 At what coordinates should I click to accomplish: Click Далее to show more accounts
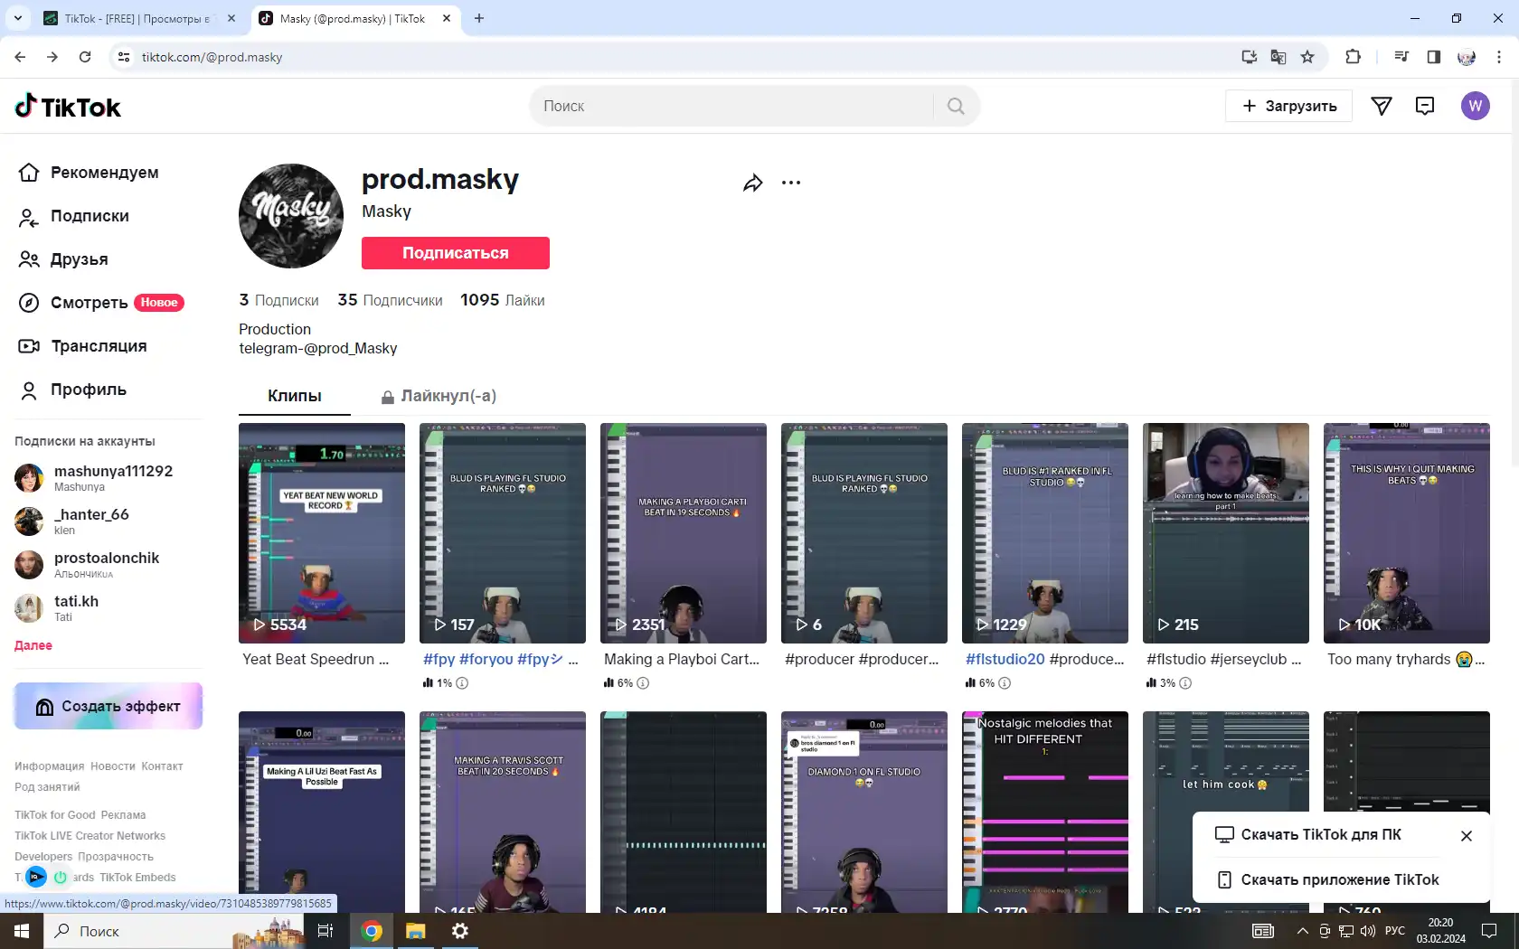pyautogui.click(x=33, y=645)
